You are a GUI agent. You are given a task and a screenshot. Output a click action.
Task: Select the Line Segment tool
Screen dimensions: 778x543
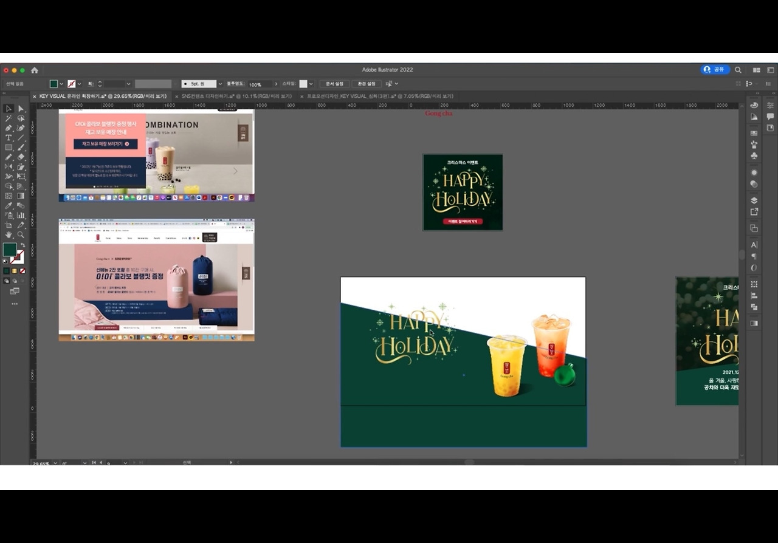tap(21, 138)
